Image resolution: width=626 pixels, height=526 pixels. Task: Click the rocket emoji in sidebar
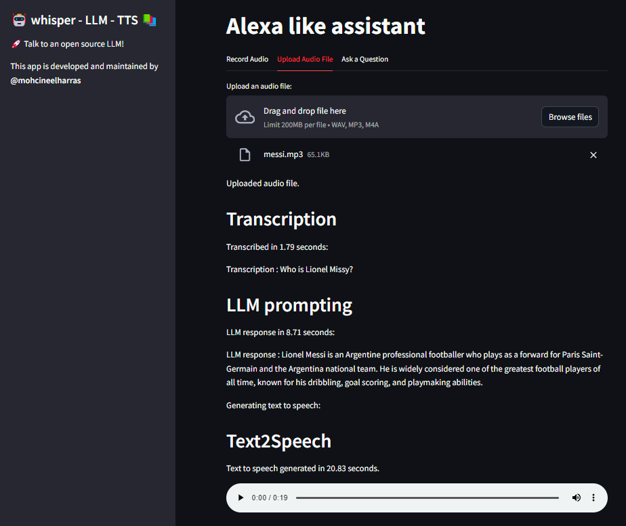coord(16,44)
